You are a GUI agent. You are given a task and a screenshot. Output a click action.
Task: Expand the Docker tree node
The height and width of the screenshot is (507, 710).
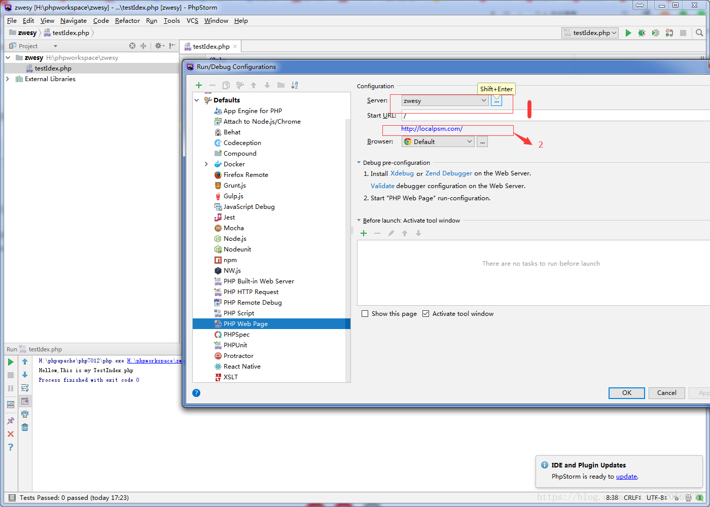206,164
